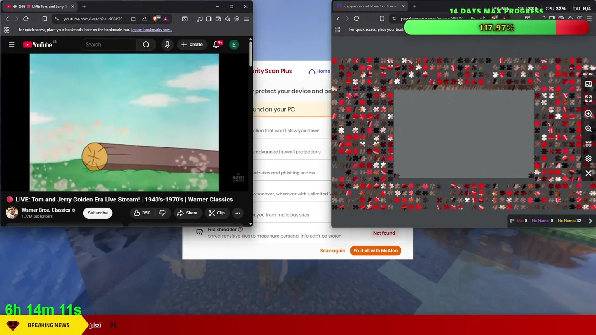Click the Clip button under video
This screenshot has height=335, width=596.
(x=217, y=213)
